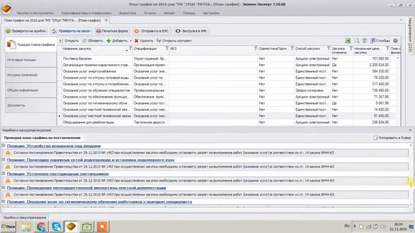
Task: Open the Экономь-Эксперт application logo menu
Action: [6, 8]
